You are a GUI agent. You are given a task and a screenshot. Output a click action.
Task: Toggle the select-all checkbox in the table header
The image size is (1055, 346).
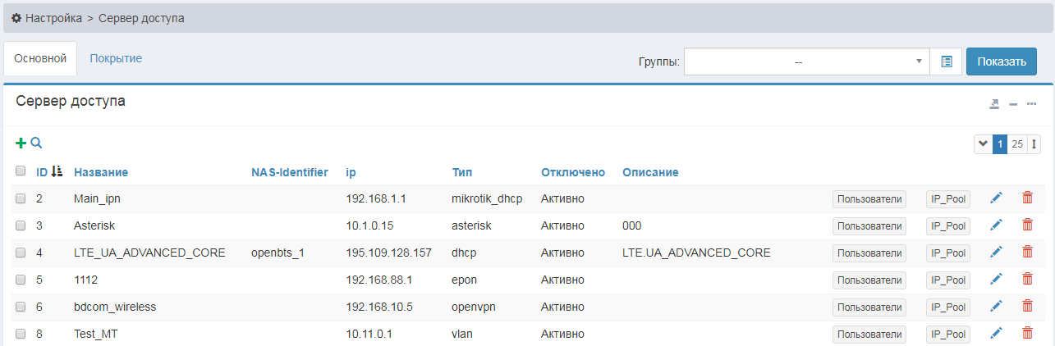[x=21, y=171]
